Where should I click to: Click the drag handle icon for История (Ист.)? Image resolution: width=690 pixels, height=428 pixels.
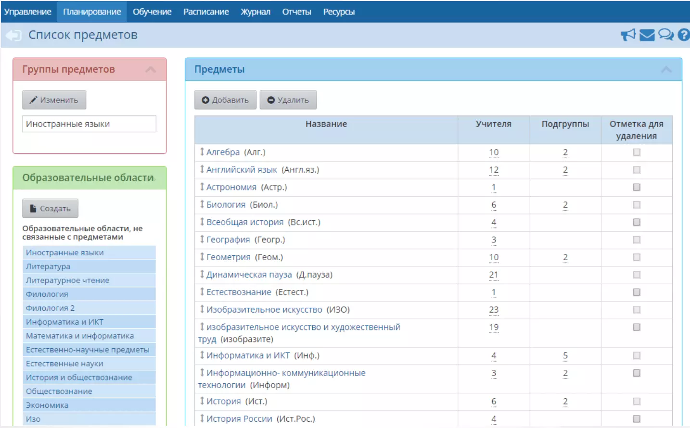click(202, 401)
